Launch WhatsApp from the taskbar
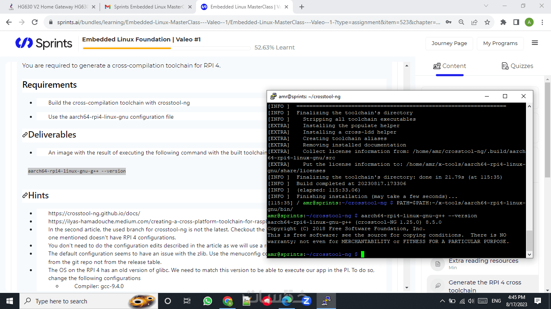Viewport: 551px width, 309px height. coord(207,301)
